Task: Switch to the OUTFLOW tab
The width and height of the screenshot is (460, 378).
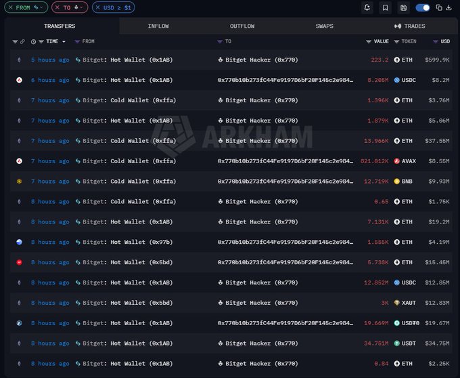Action: 242,26
